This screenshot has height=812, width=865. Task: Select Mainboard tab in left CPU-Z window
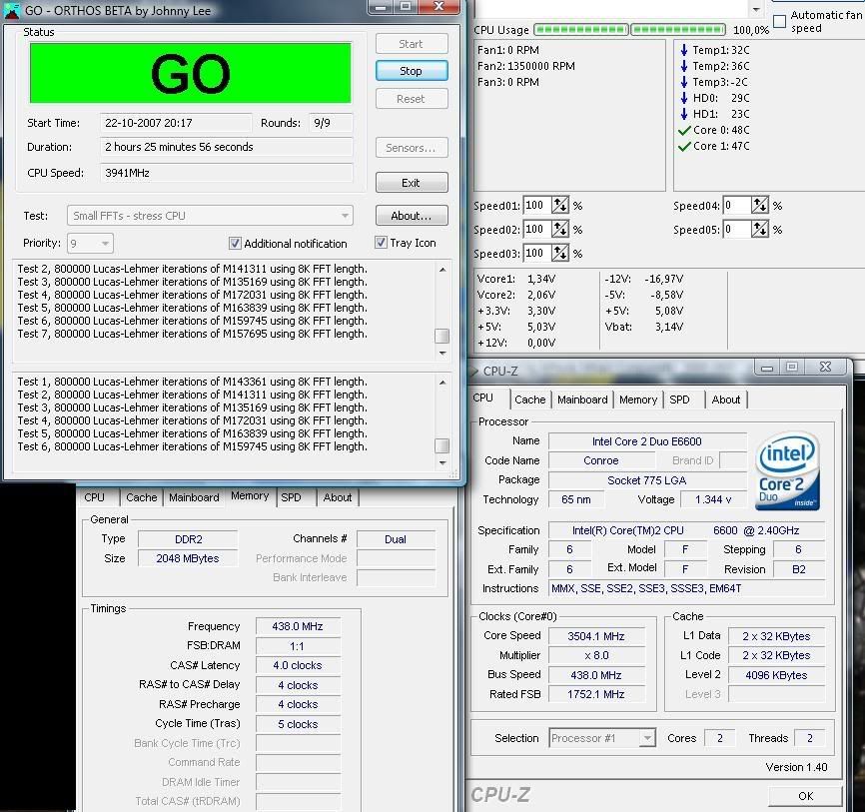point(194,497)
